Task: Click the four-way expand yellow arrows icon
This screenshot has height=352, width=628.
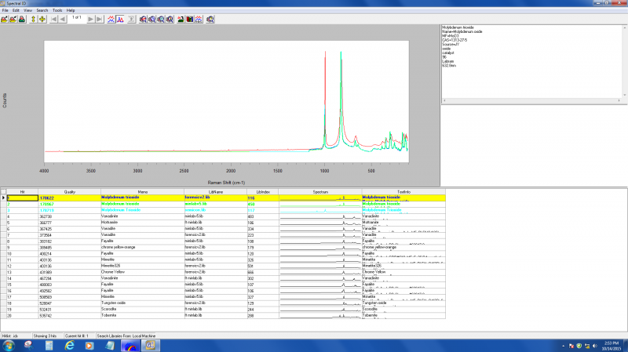Action: [42, 18]
